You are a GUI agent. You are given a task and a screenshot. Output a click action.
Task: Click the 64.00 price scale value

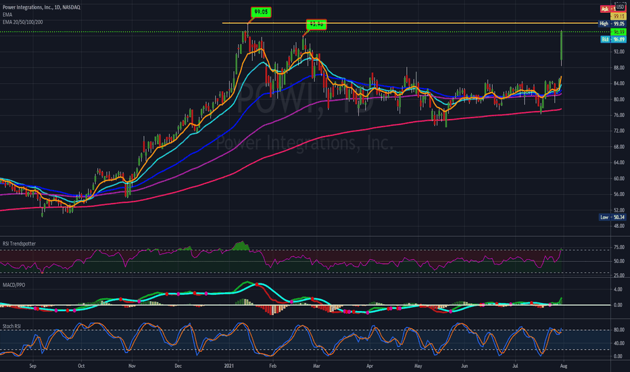tap(619, 162)
